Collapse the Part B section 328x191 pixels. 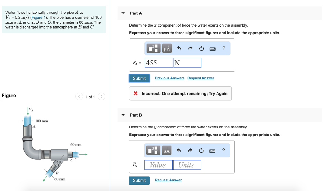click(123, 115)
